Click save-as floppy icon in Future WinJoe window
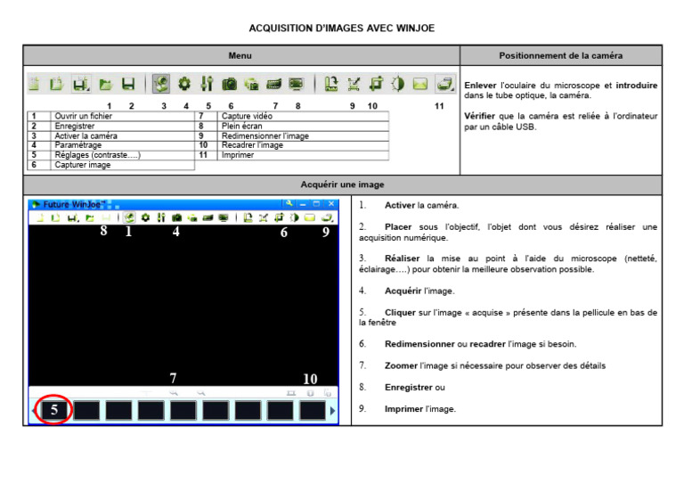The width and height of the screenshot is (684, 484). point(73,217)
